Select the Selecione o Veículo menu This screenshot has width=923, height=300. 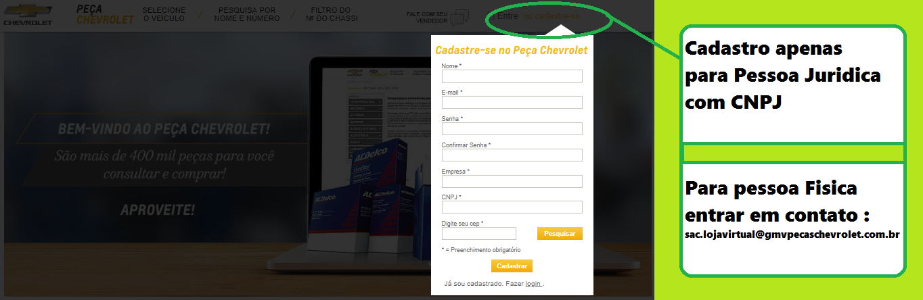(x=164, y=15)
